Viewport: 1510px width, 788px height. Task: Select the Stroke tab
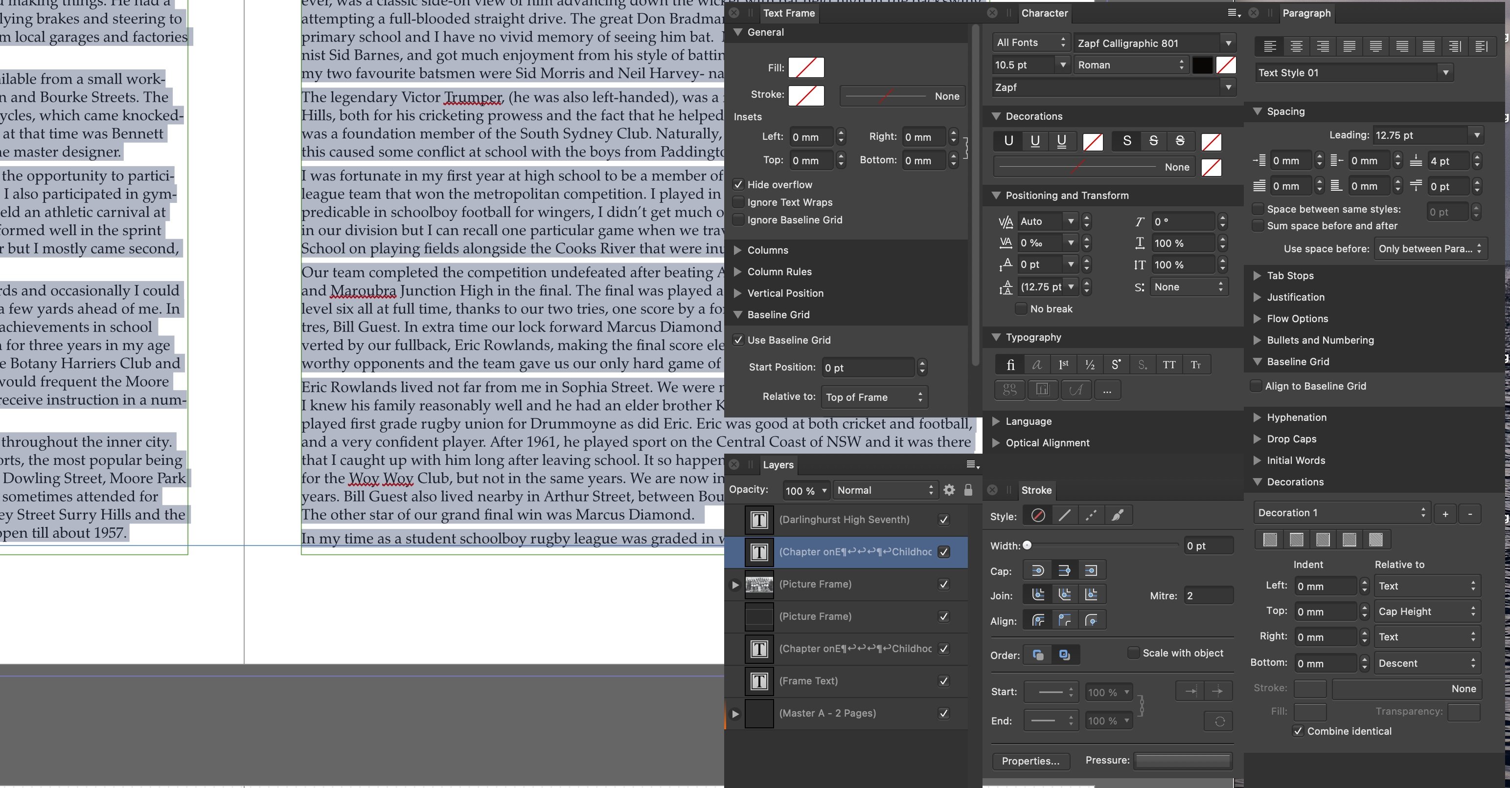(1036, 490)
